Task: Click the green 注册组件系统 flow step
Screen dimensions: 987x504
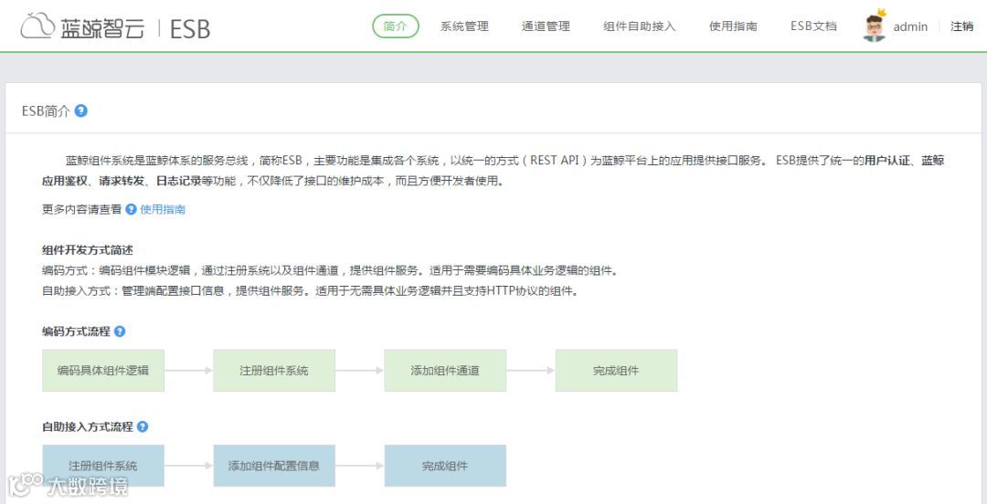Action: tap(274, 371)
